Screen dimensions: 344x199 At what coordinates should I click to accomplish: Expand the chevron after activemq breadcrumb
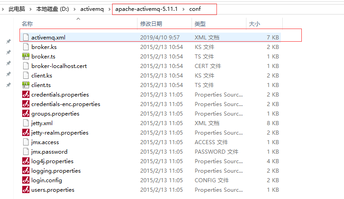coord(109,9)
